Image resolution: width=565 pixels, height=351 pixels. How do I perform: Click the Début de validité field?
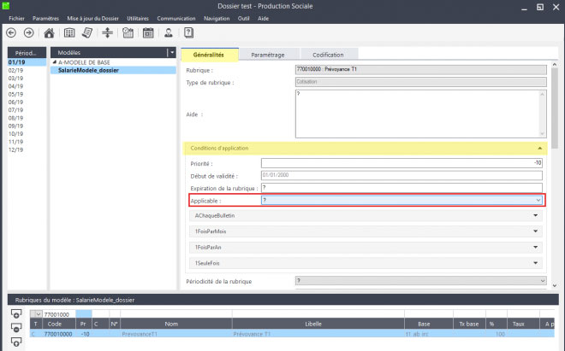point(401,175)
